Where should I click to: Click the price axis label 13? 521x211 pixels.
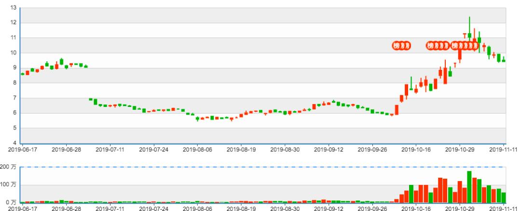14,8
